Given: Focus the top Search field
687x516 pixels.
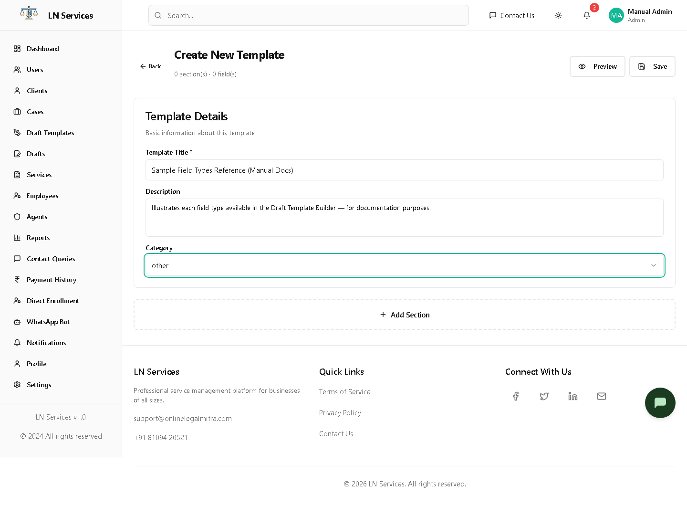Looking at the screenshot, I should coord(309,15).
